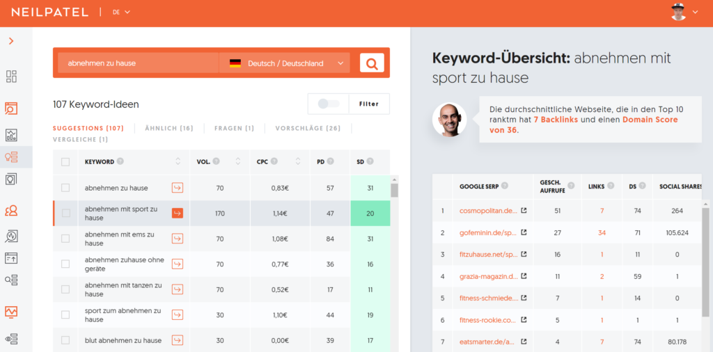Open the arrow icon for 'abnehmen mit ems zu hause'
Screen dimensions: 713x352
(178, 239)
